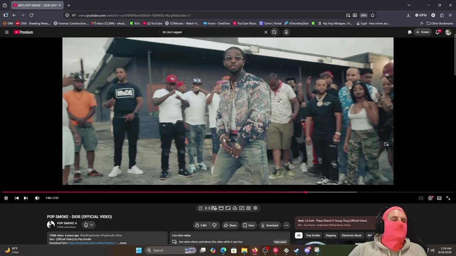The width and height of the screenshot is (456, 256).
Task: Click the clapperboard cinema mode icon
Action: point(221,208)
